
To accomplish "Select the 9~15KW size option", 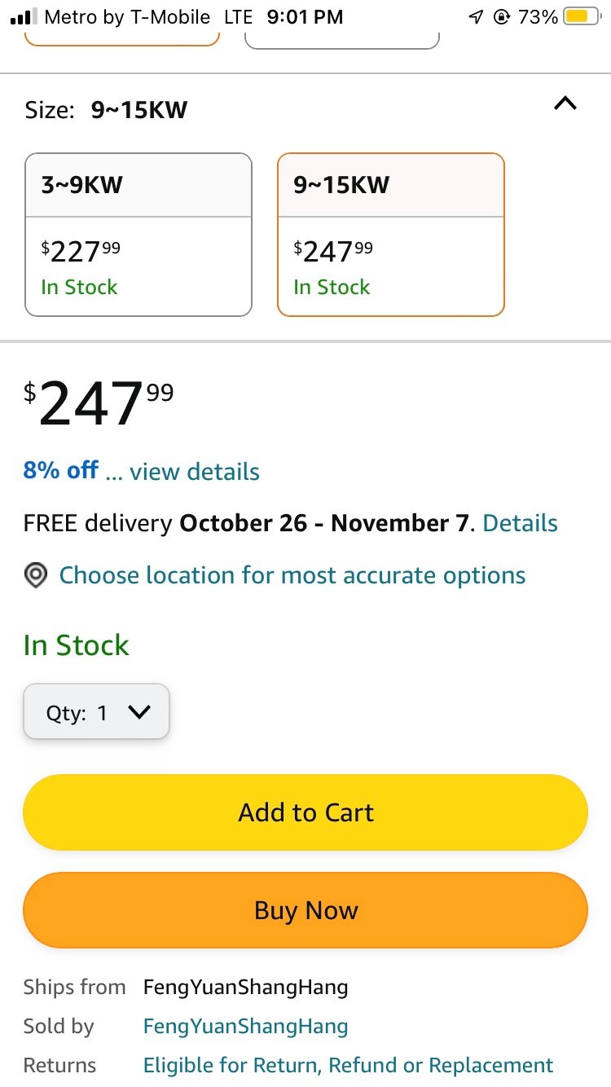I will click(391, 235).
